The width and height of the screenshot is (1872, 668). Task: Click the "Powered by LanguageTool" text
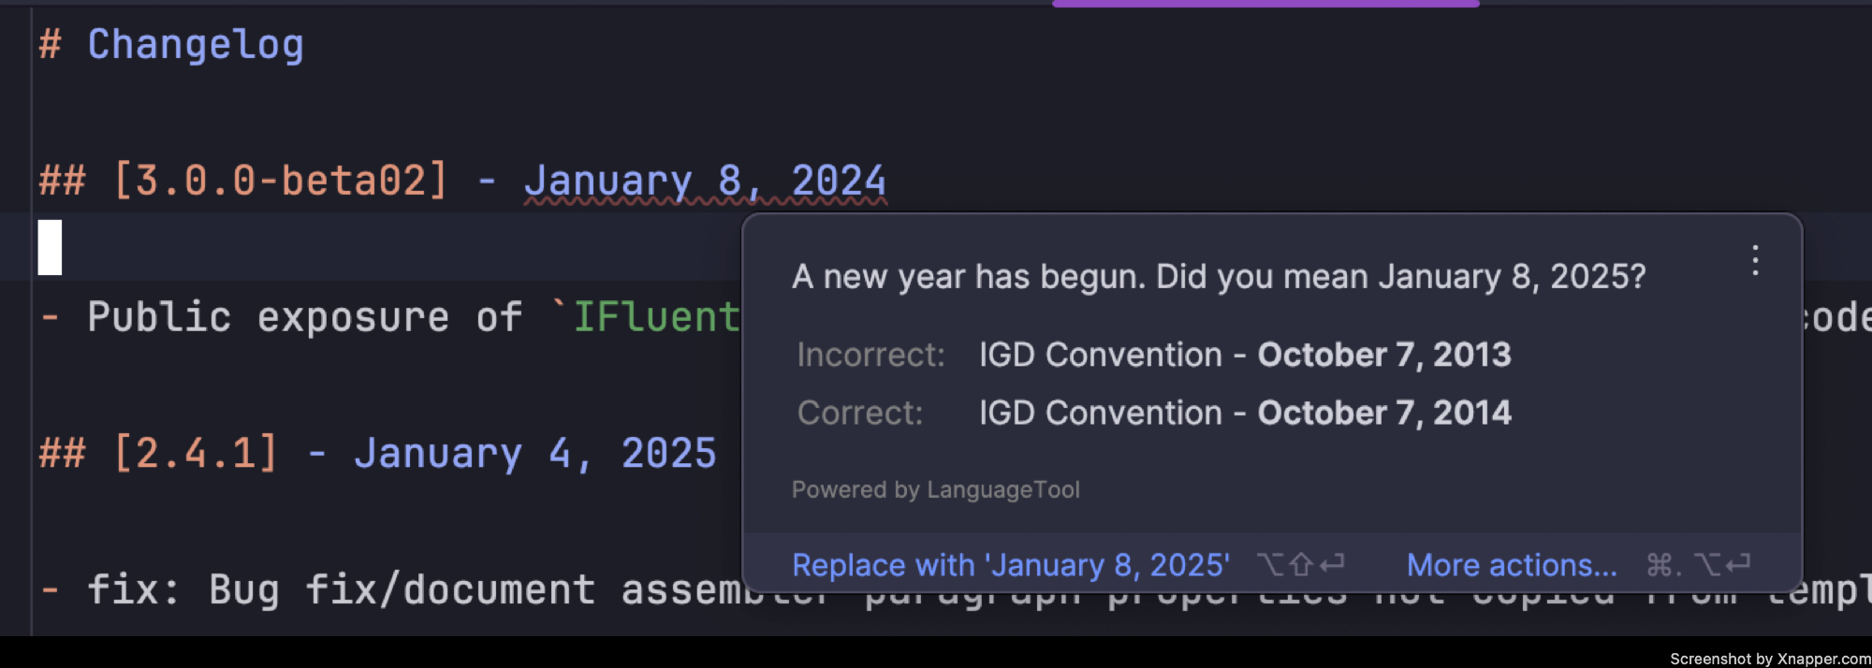(x=935, y=489)
